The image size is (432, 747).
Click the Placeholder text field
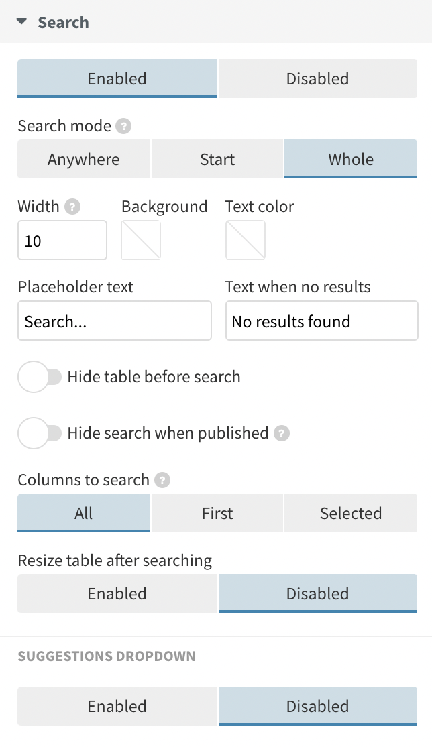coord(114,321)
